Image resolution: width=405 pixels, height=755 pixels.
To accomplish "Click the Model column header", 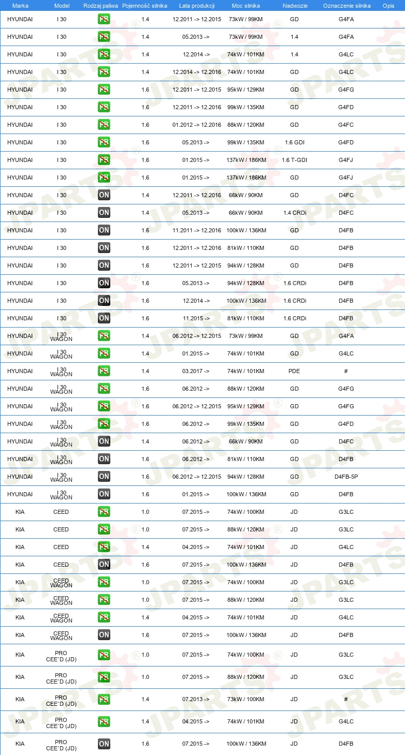I will coord(62,6).
